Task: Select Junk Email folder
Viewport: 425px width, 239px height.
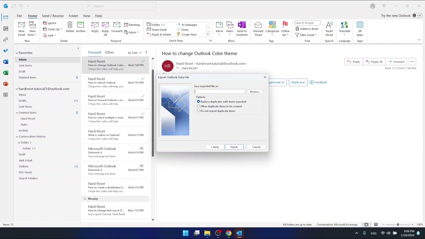Action: [25, 160]
